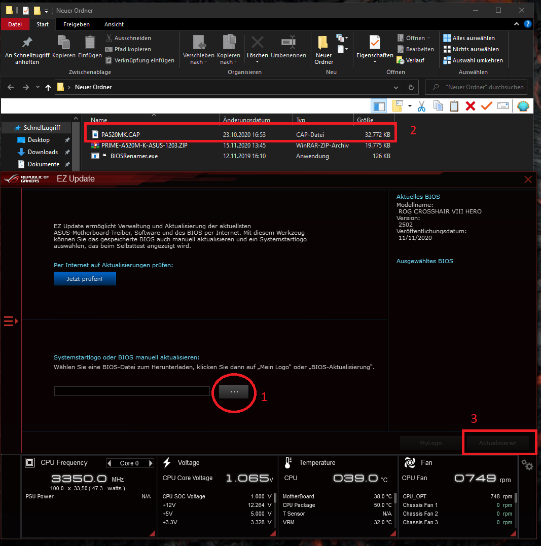
Task: Open Desktop in the navigation pane
Action: point(39,140)
